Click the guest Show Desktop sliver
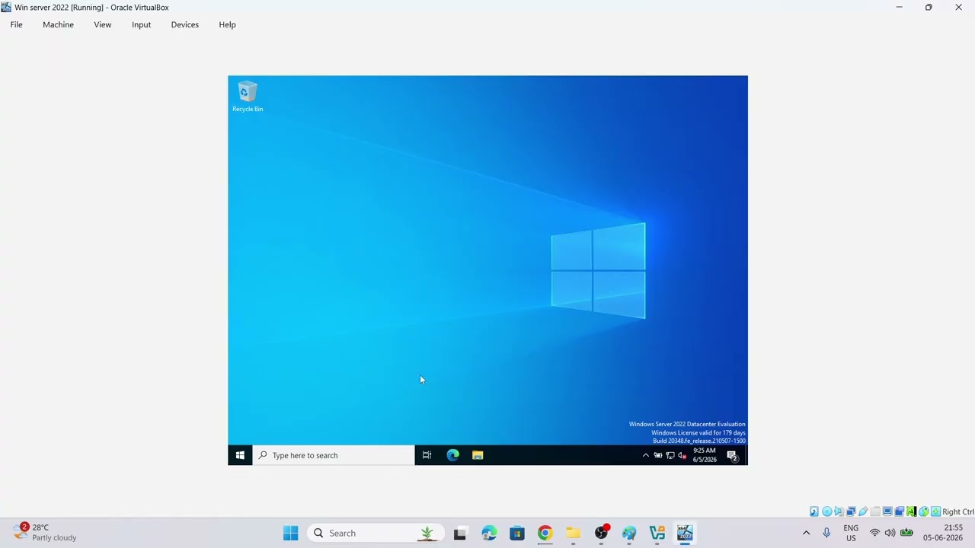 click(746, 455)
